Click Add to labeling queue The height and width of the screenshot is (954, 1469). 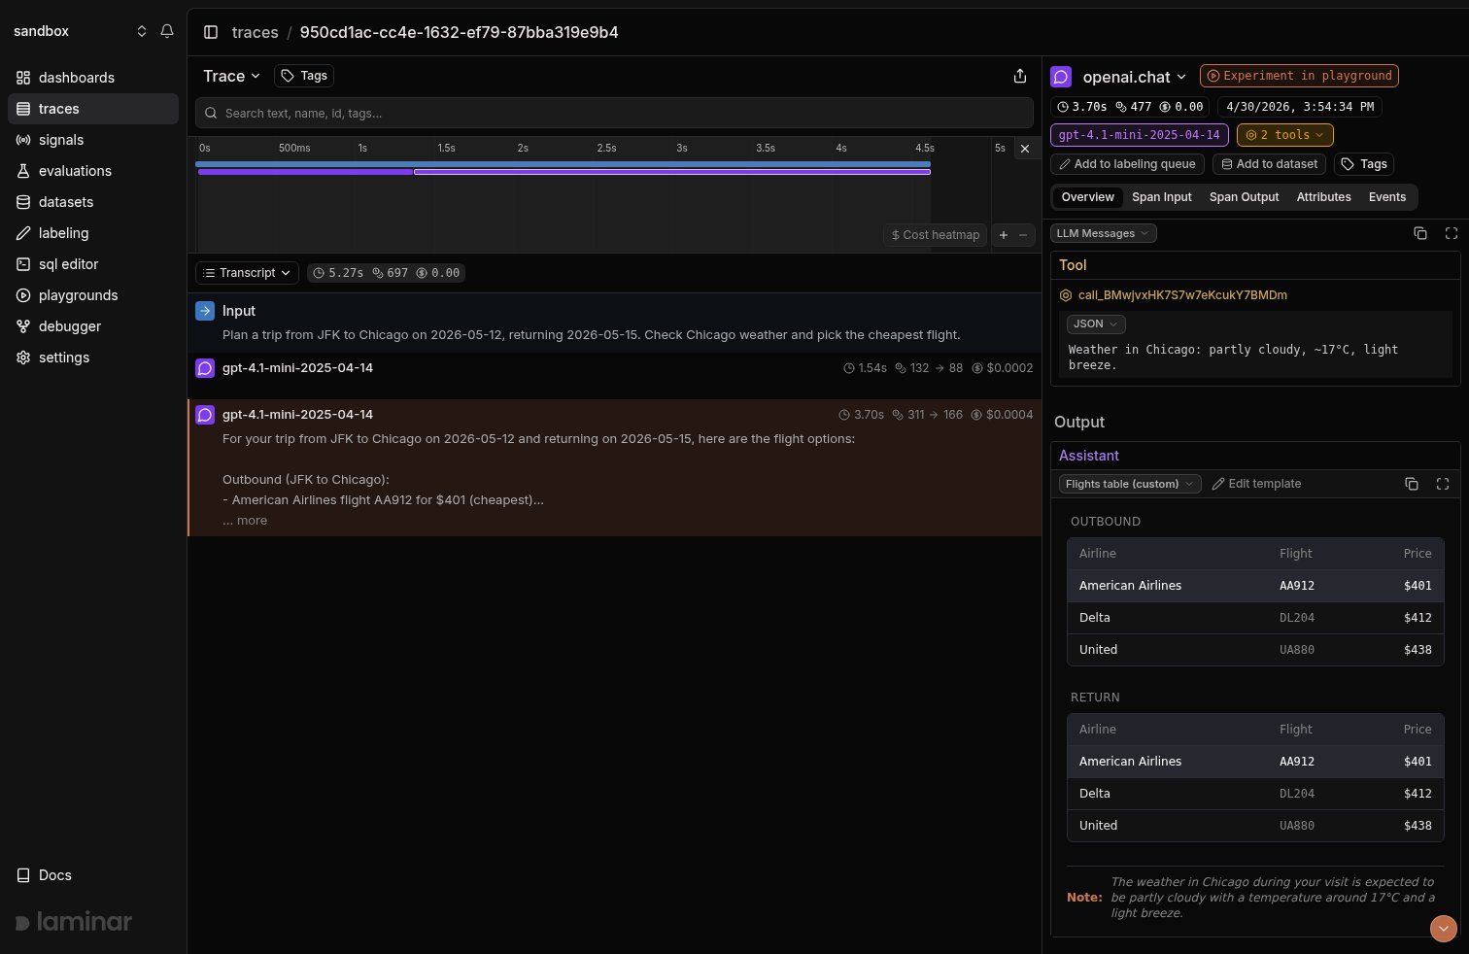(x=1127, y=164)
